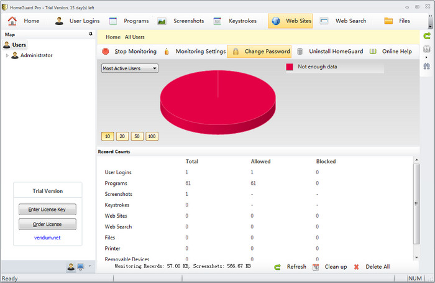
Task: Click the red Not enough data legend swatch
Action: click(289, 67)
